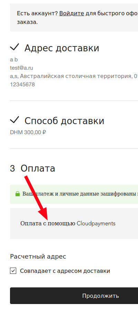Screen dimensions: 138x312
Task: Click the encrypted payment notice banner
Action: 74,194
